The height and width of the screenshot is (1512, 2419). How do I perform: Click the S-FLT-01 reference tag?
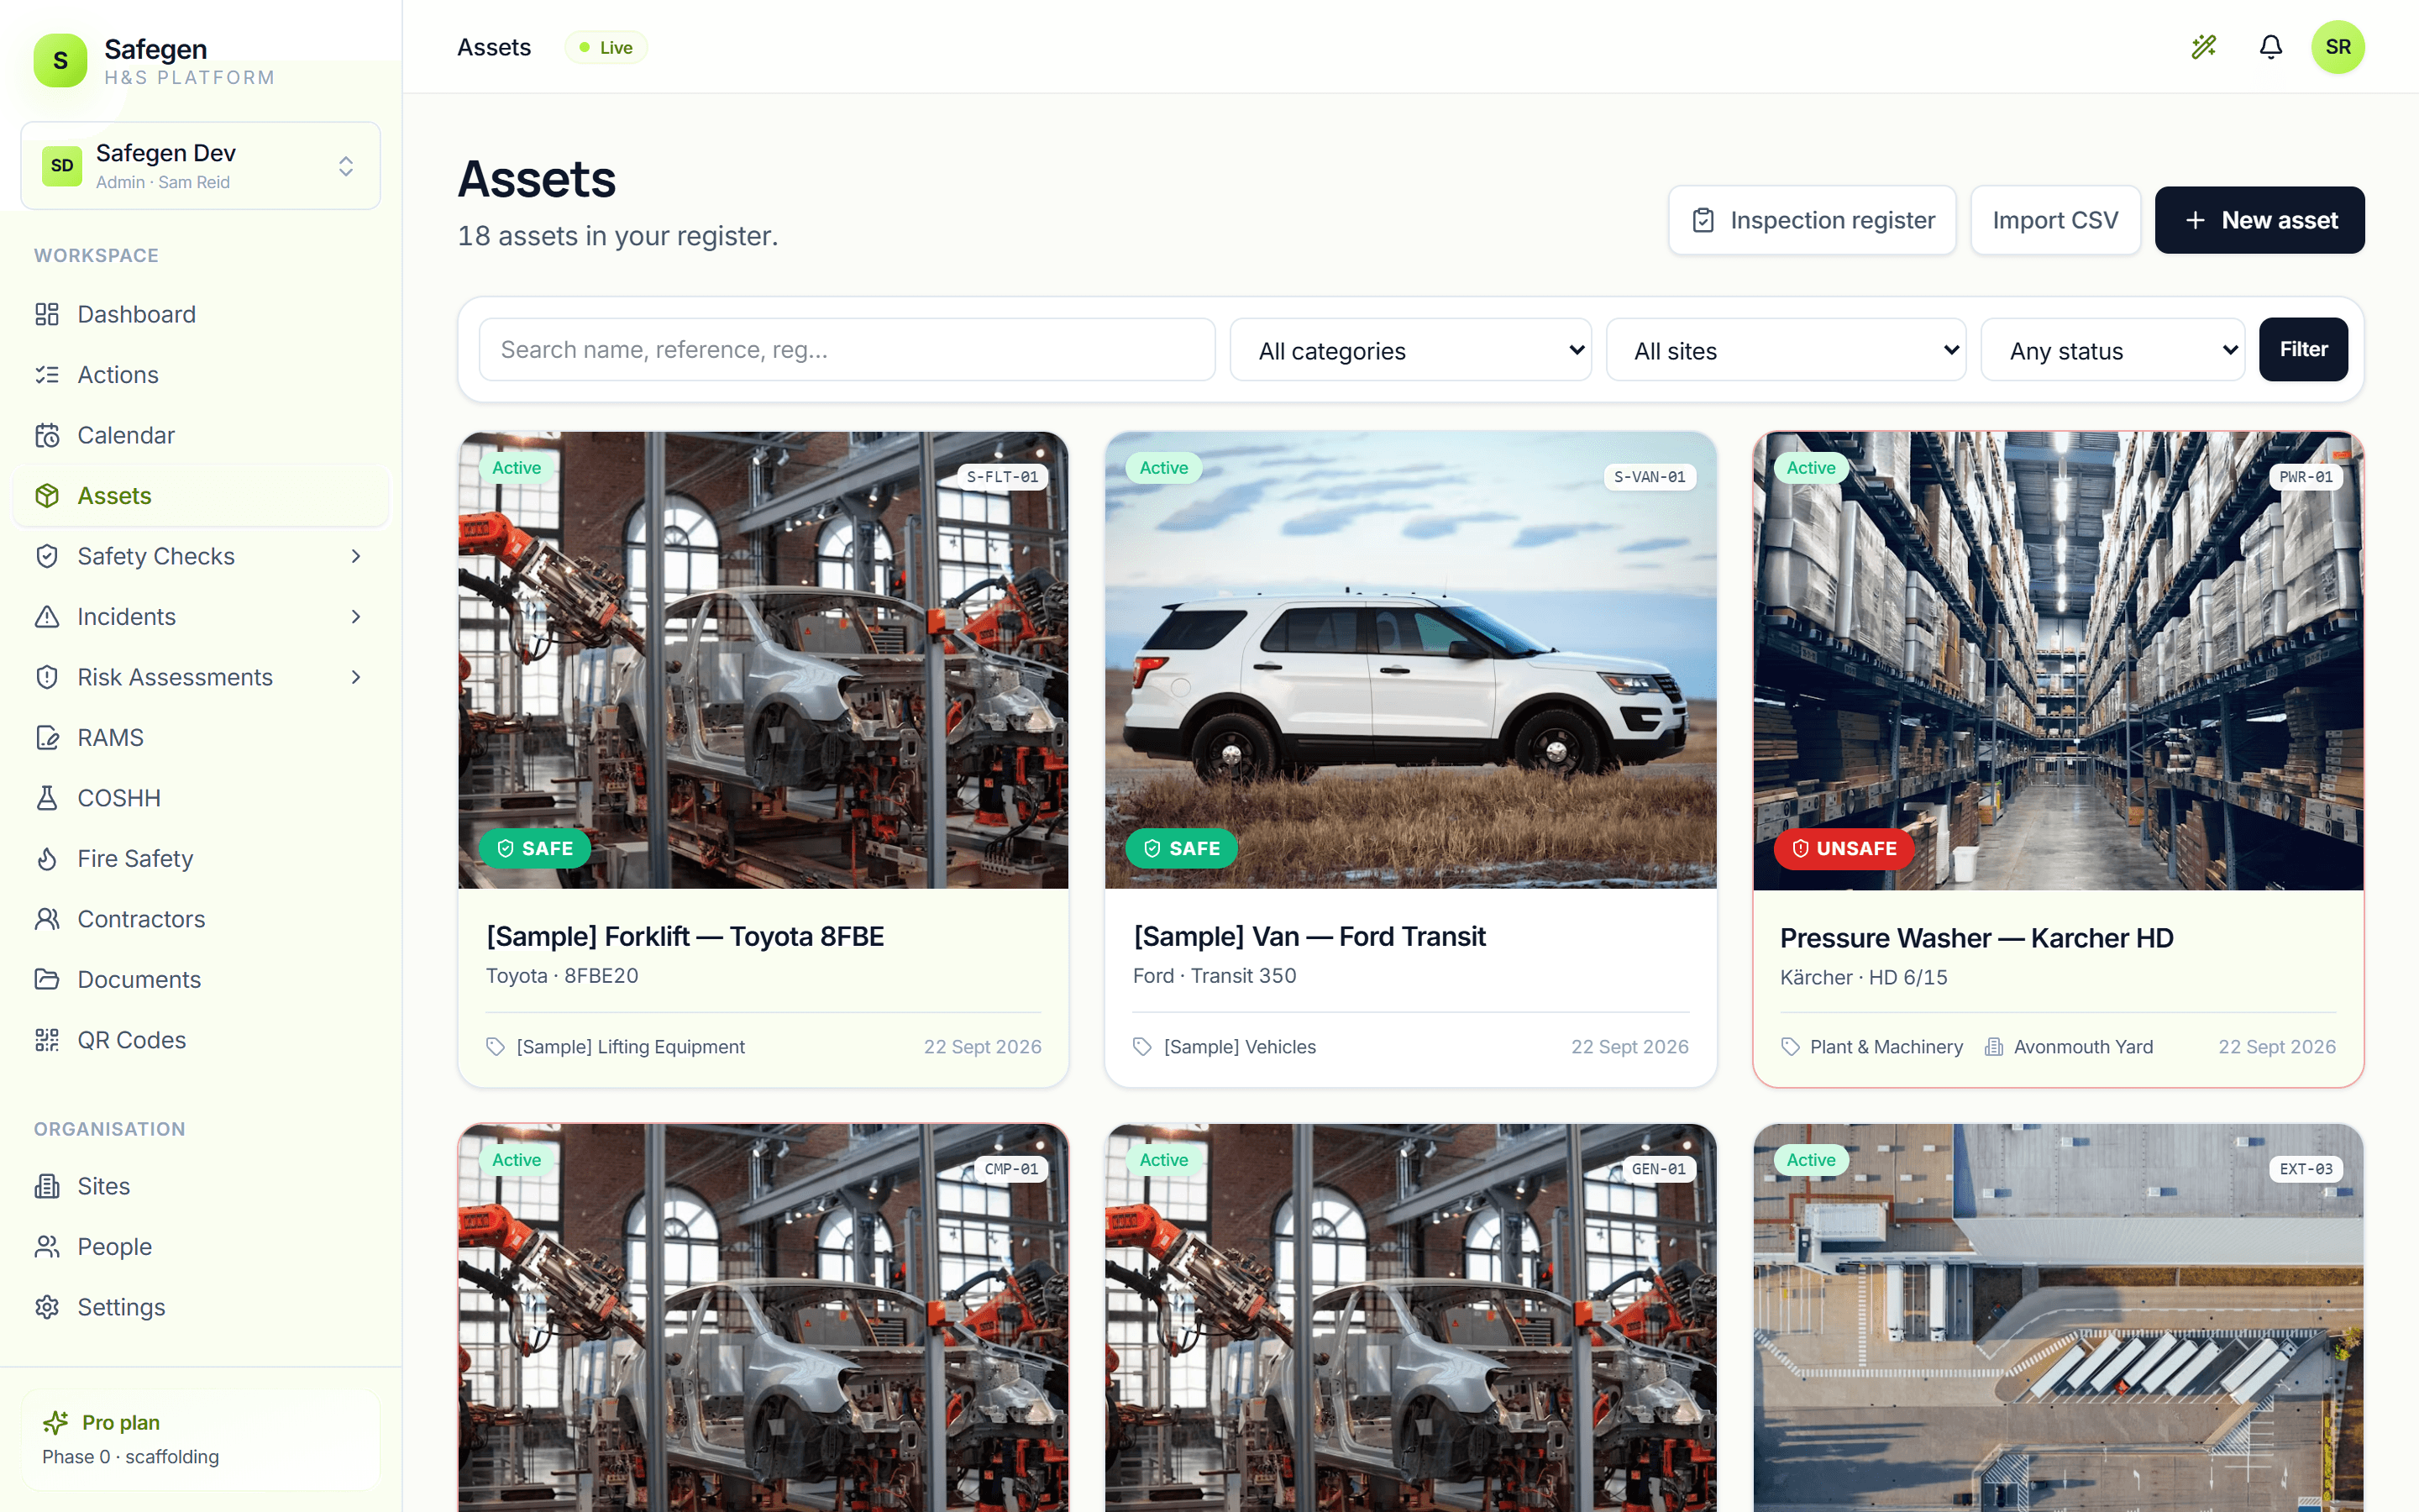pyautogui.click(x=1001, y=477)
